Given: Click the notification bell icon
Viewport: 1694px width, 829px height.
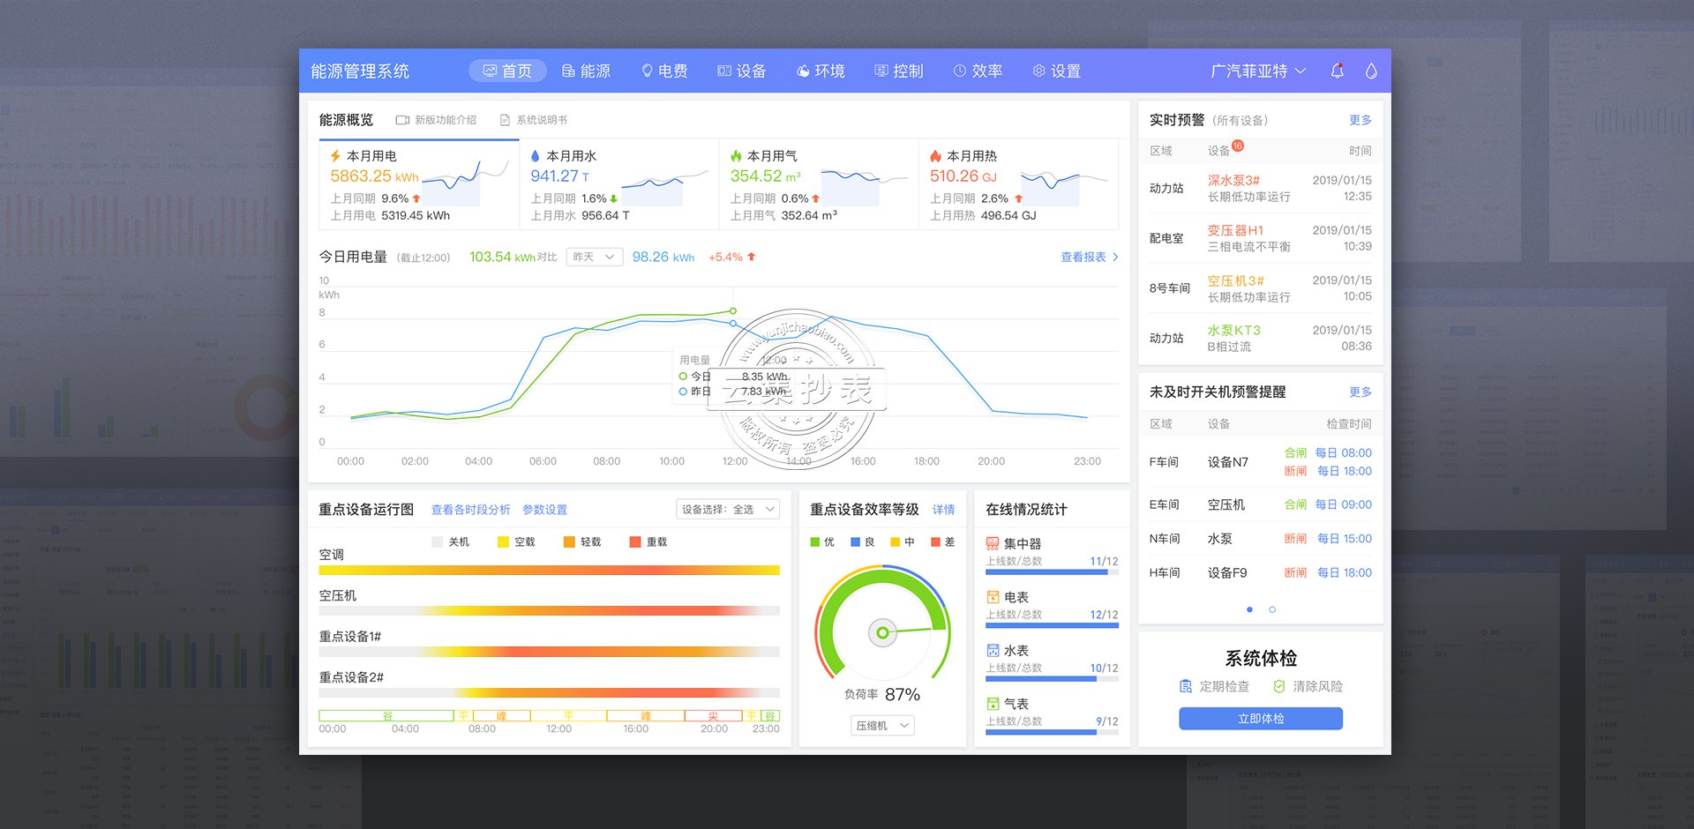Looking at the screenshot, I should click(1337, 71).
